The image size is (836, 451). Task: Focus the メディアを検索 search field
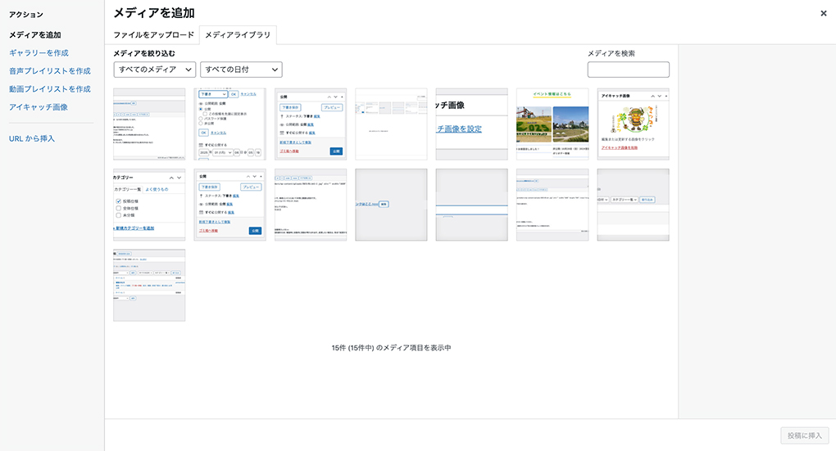628,70
